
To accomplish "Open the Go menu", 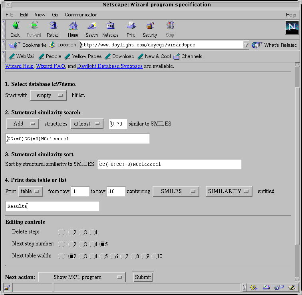I will pos(55,15).
